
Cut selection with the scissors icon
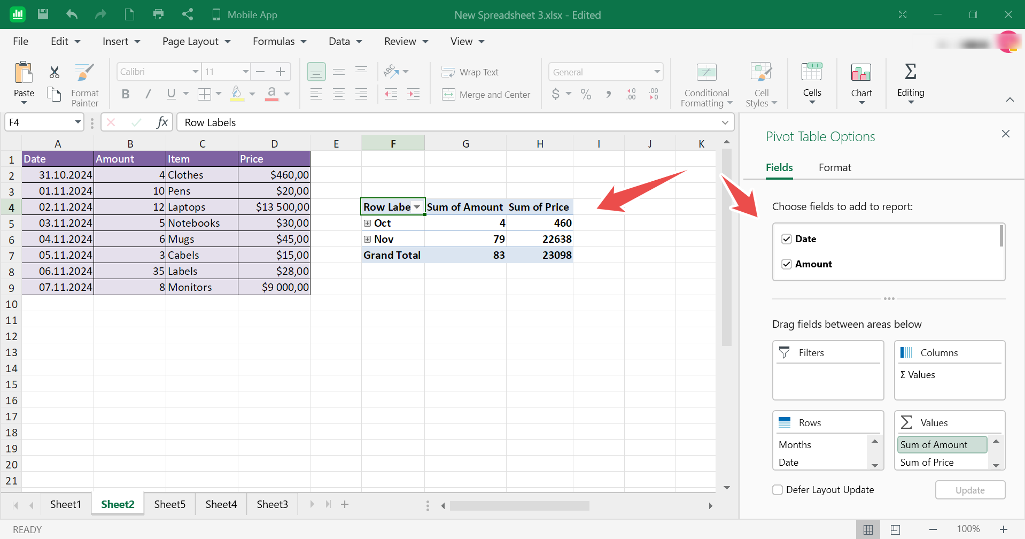(54, 72)
